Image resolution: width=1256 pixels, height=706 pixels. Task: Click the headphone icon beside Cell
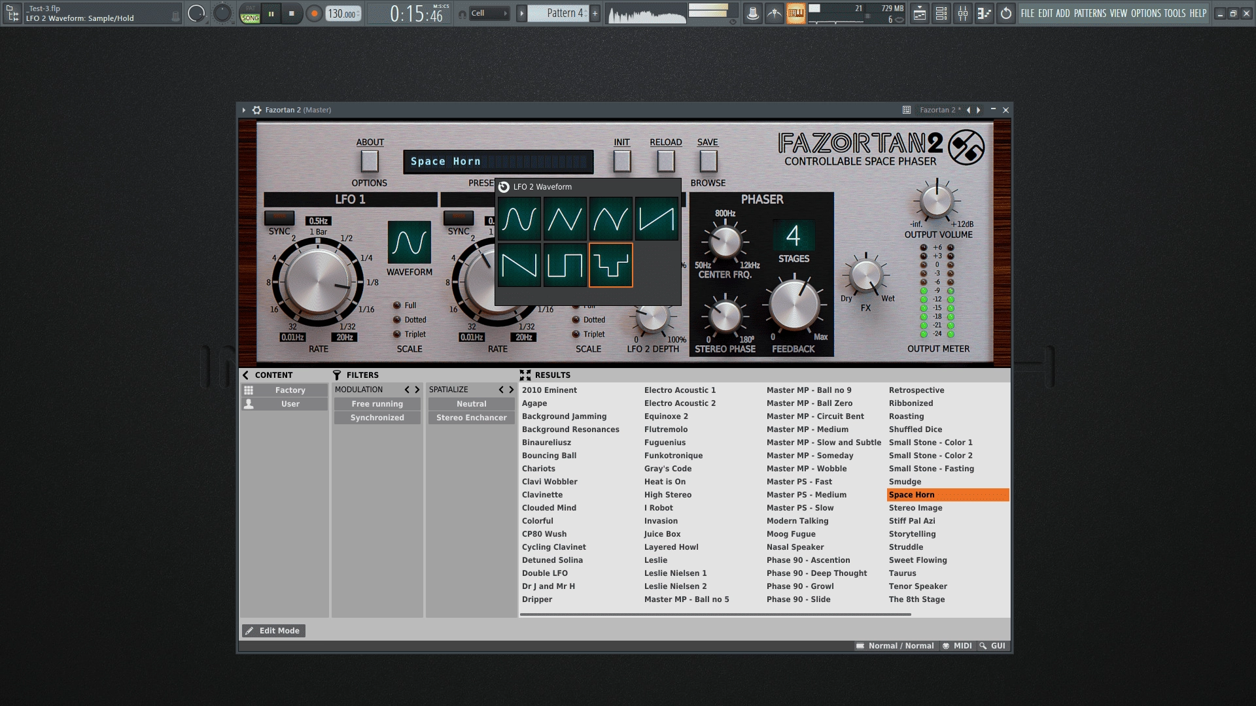tap(462, 14)
